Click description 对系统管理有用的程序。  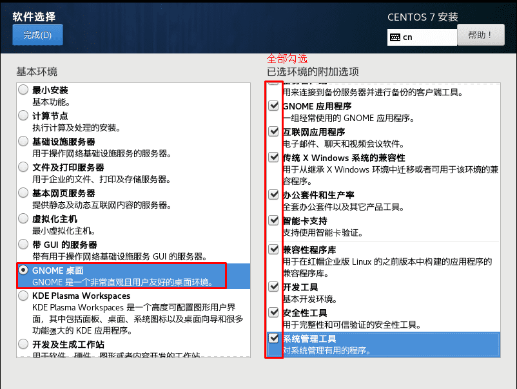click(327, 350)
